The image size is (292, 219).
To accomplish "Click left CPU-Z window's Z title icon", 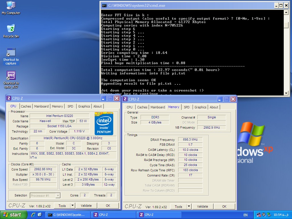I will (x=9, y=98).
